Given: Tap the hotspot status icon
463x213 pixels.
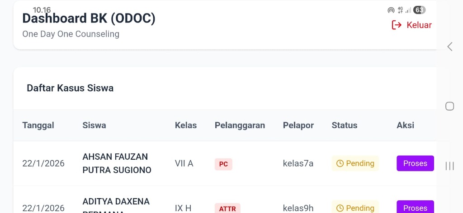Looking at the screenshot, I should pyautogui.click(x=391, y=10).
